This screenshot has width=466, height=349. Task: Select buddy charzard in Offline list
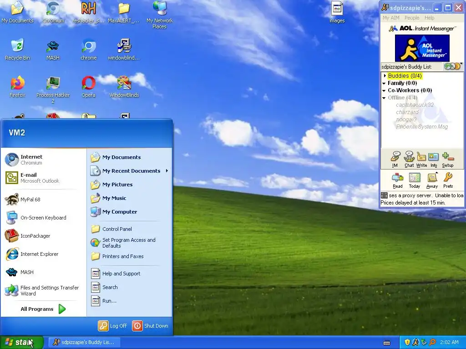click(407, 112)
